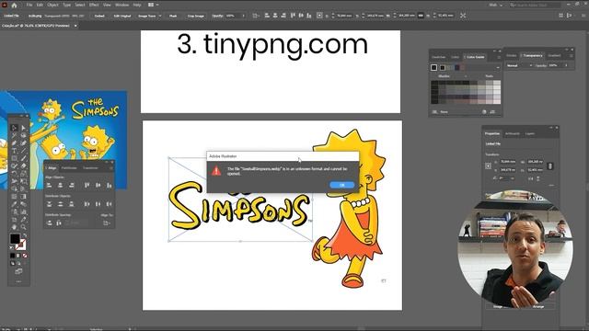Click the reference point selector in Properties
The height and width of the screenshot is (331, 589).
pyautogui.click(x=489, y=165)
